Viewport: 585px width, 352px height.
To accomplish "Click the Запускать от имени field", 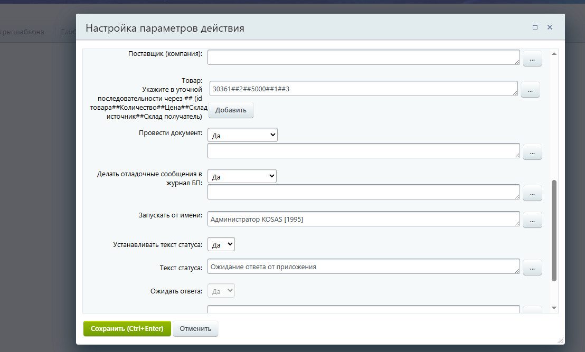I will coord(363,219).
